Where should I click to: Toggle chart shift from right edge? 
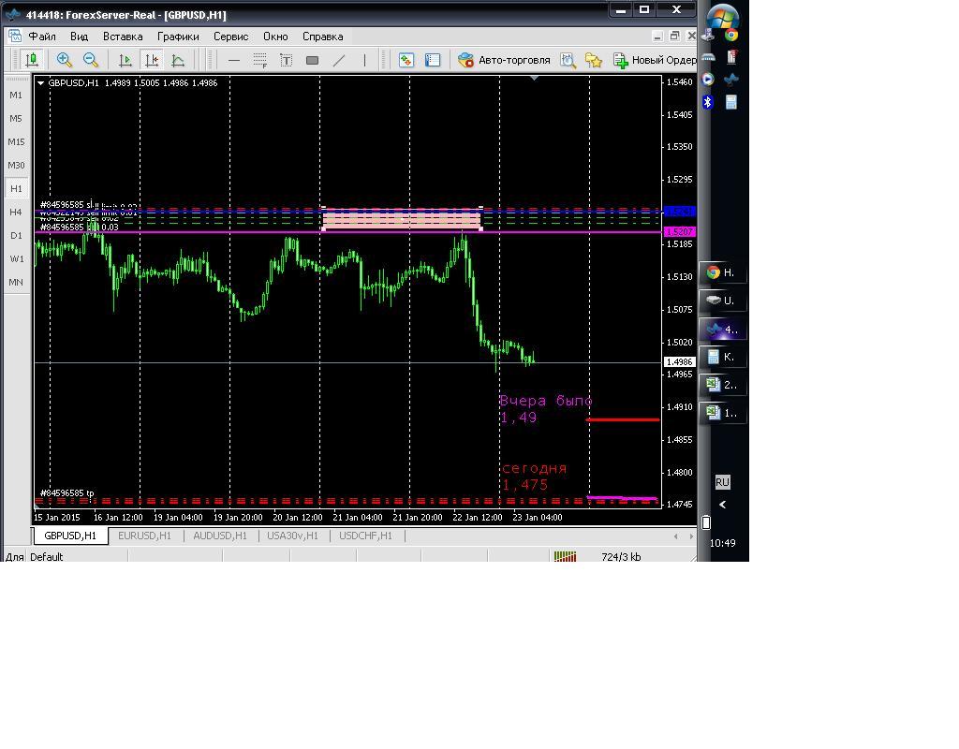click(151, 60)
